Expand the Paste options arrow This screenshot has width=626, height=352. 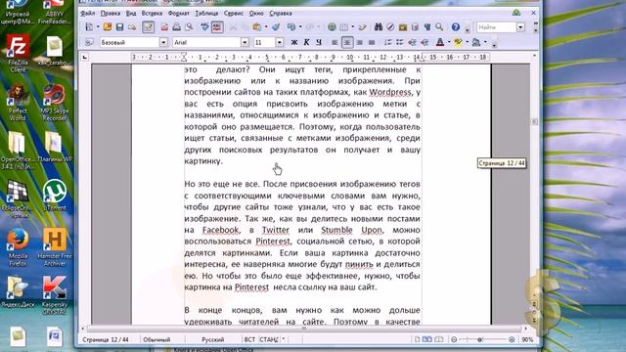(x=265, y=27)
